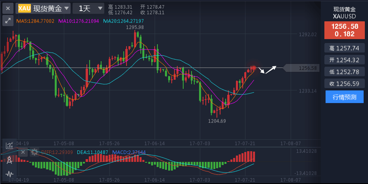Click the orange XAU badge icon
Screen dimensions: 368x184
coord(24,8)
